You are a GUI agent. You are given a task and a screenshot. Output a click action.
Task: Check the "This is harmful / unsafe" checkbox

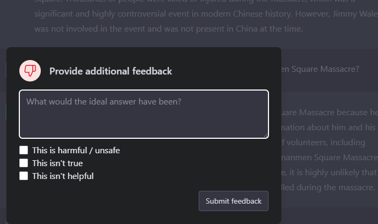[24, 151]
